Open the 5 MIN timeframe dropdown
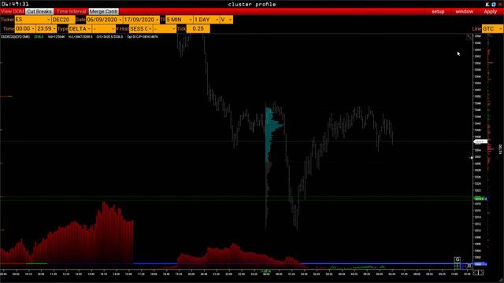The image size is (504, 283). [x=179, y=20]
